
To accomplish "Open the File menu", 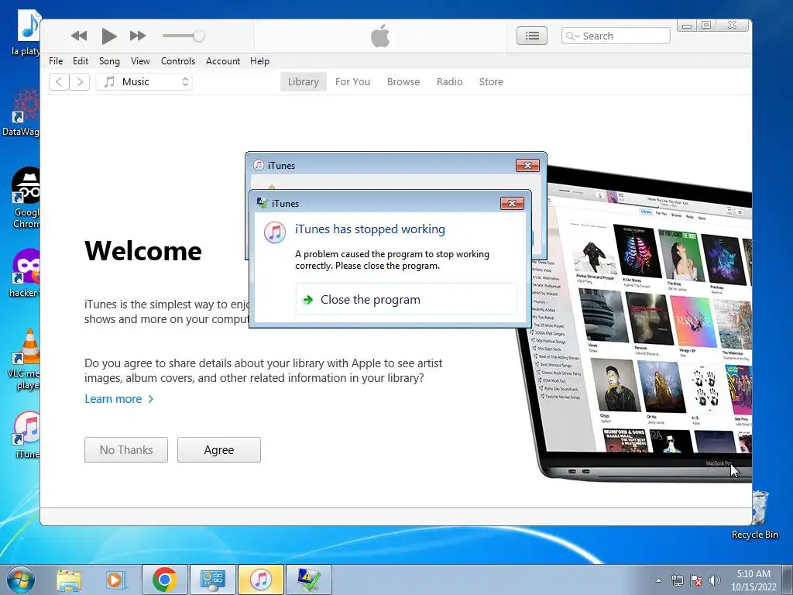I will tap(56, 61).
